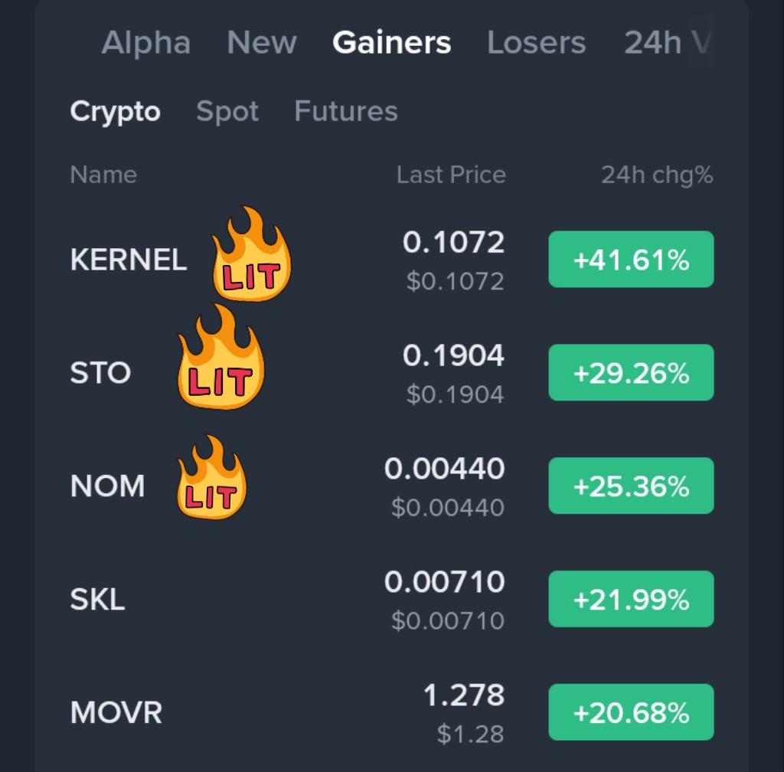Select the Crypto sub-tab
The image size is (784, 772).
[x=115, y=112]
